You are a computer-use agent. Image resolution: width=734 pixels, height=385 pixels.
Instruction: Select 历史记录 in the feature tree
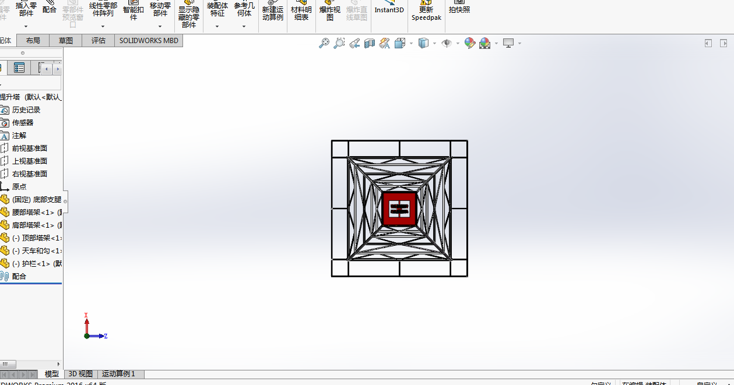click(x=26, y=110)
